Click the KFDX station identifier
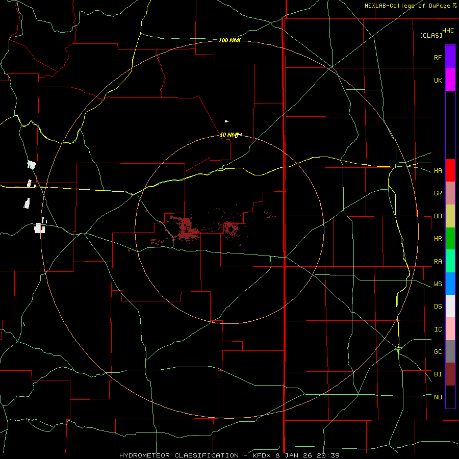The width and height of the screenshot is (459, 459). 263,455
